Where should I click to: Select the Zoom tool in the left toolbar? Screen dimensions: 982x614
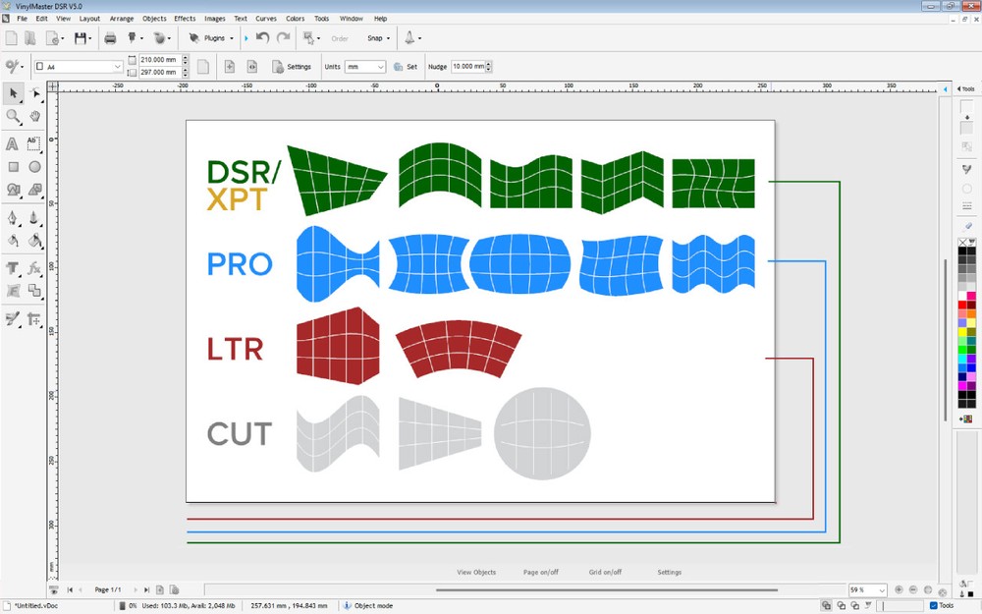coord(11,116)
